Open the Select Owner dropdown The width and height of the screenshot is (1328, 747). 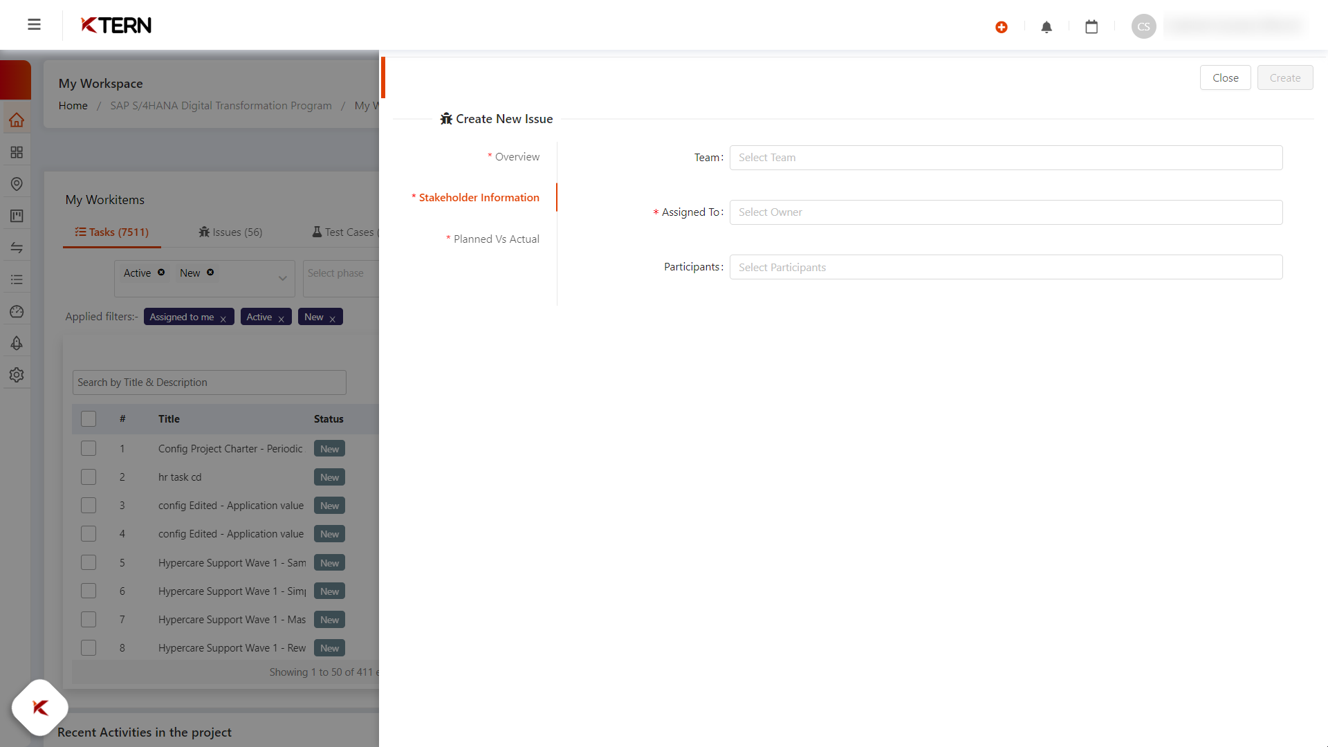coord(1006,212)
